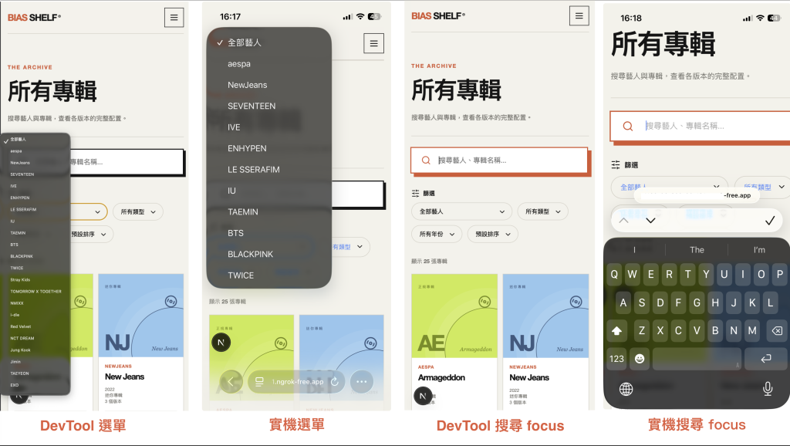Image resolution: width=790 pixels, height=446 pixels.
Task: Tap the checkmark done button above keyboard
Action: (770, 220)
